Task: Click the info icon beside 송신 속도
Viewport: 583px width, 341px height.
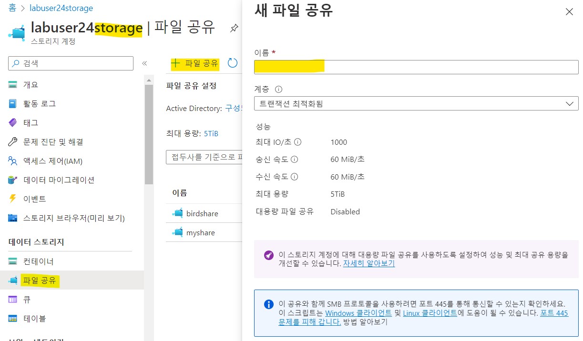Action: (x=295, y=160)
